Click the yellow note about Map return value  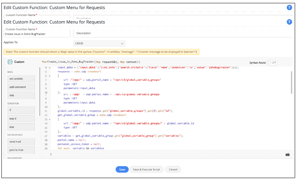(x=101, y=52)
